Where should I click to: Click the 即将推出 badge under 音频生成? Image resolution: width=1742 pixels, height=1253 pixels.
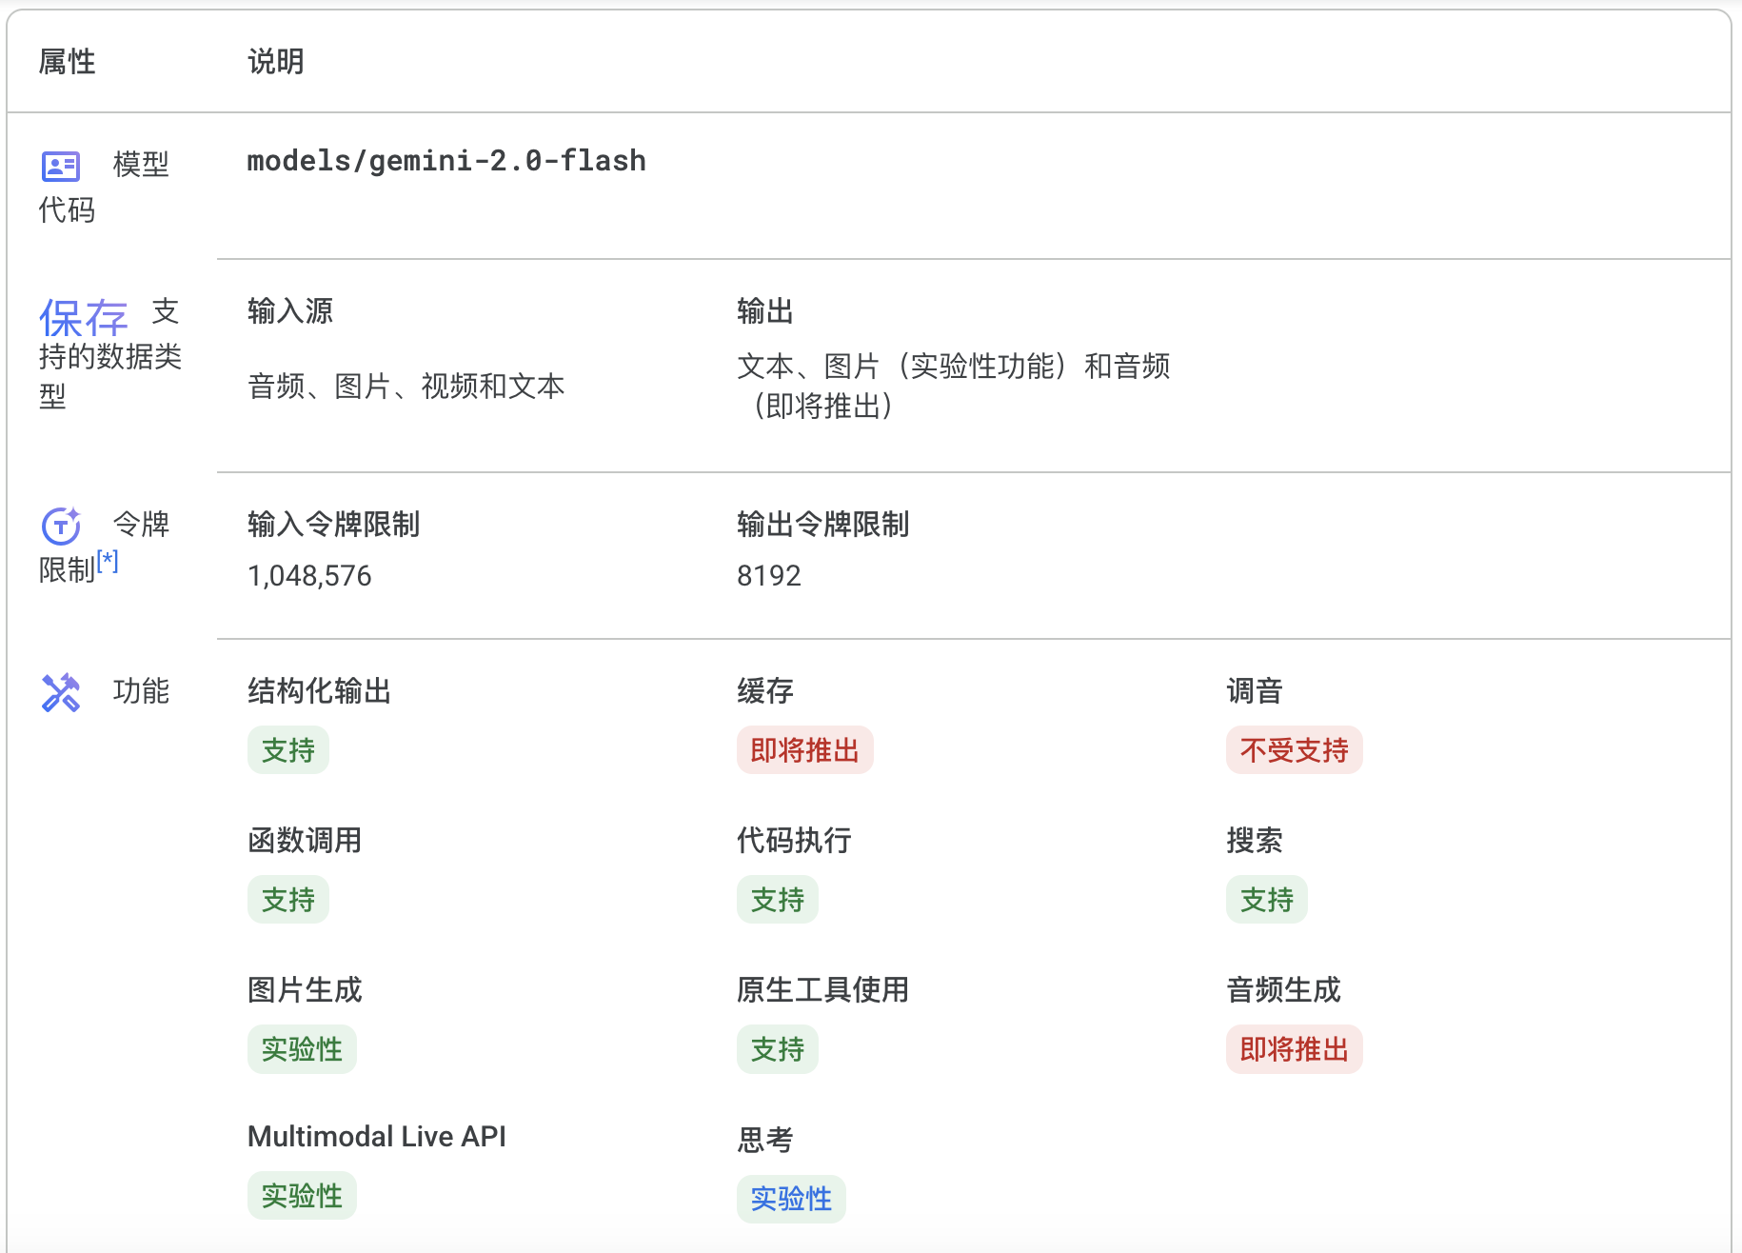click(x=1294, y=1049)
